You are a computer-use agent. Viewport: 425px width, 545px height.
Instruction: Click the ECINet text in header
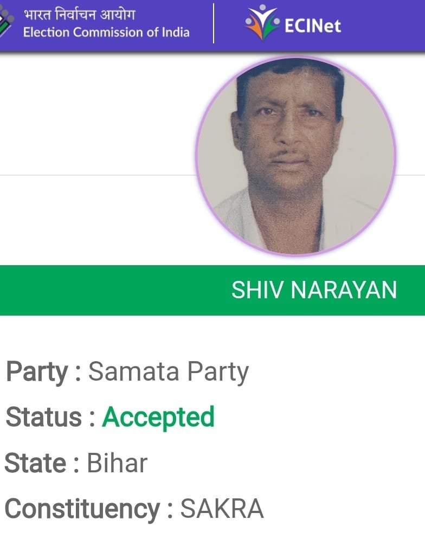tap(312, 25)
